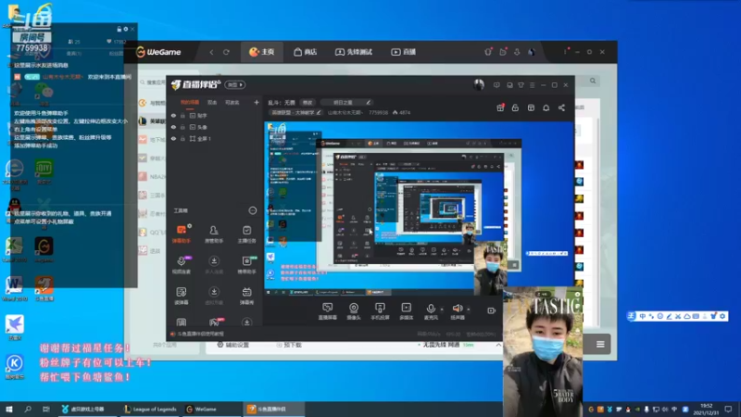Open the notification bell in streaming app
Viewport: 741px width, 417px height.
pyautogui.click(x=546, y=107)
